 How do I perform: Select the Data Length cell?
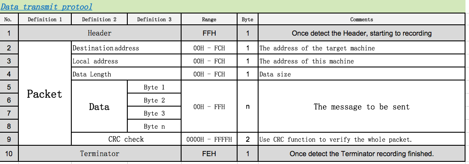click(x=126, y=74)
